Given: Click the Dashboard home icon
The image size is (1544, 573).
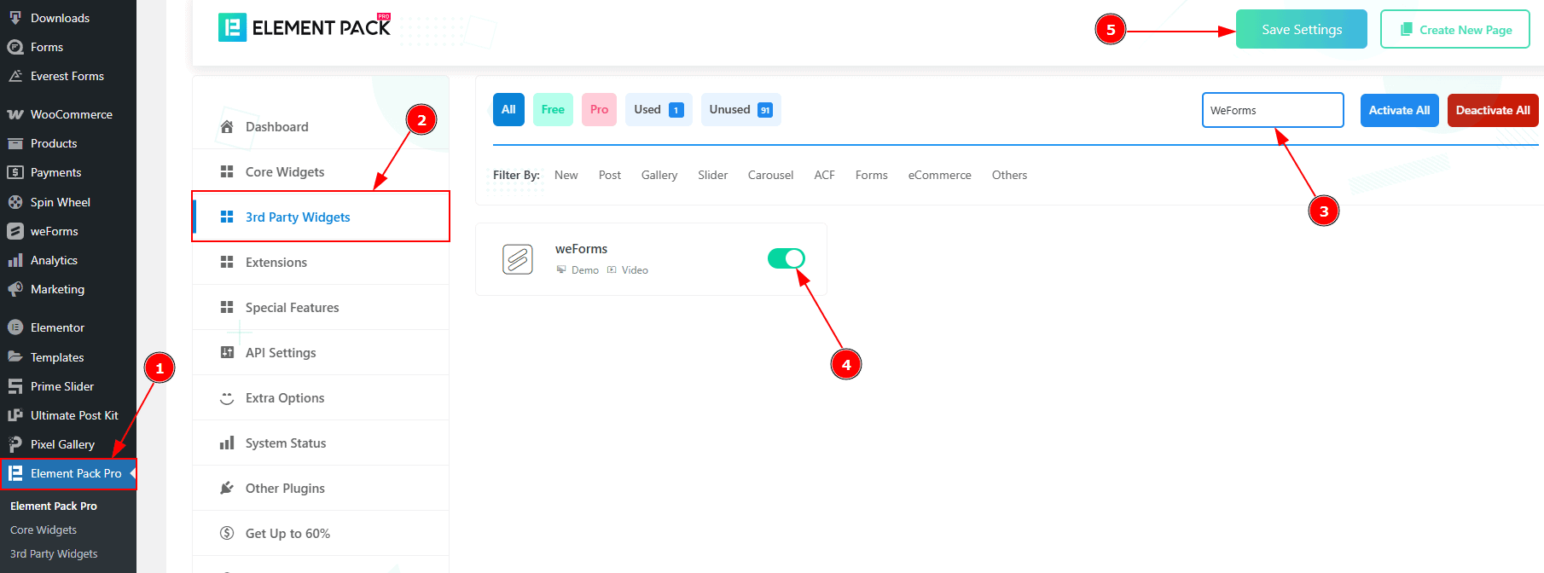Looking at the screenshot, I should coord(227,126).
